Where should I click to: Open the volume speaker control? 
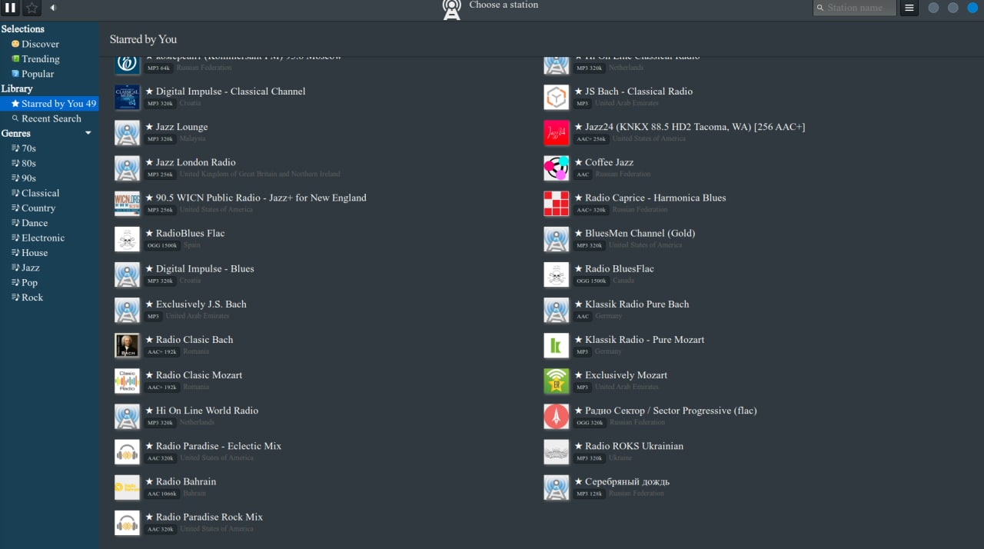click(x=53, y=8)
